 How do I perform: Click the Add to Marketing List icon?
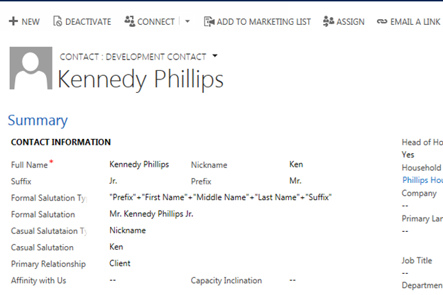[x=209, y=22]
